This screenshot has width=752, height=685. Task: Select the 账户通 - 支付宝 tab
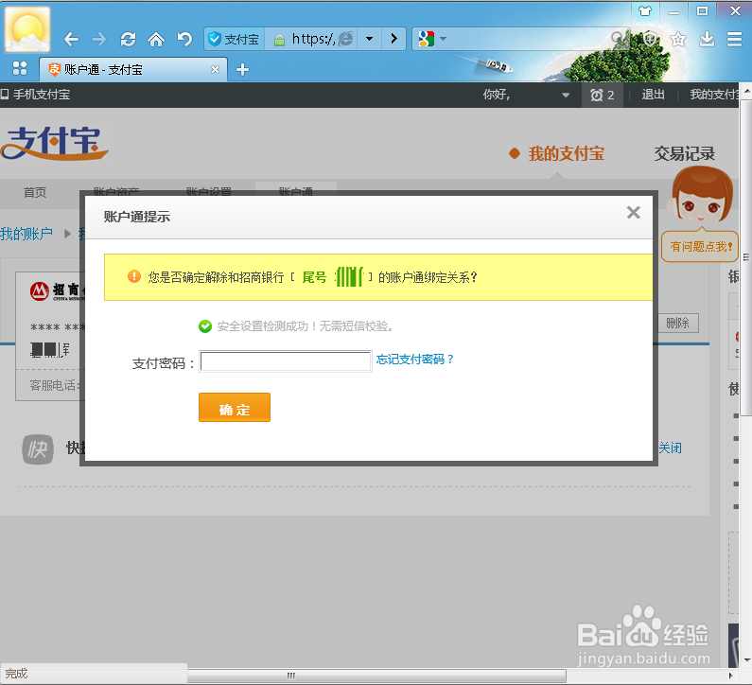131,70
